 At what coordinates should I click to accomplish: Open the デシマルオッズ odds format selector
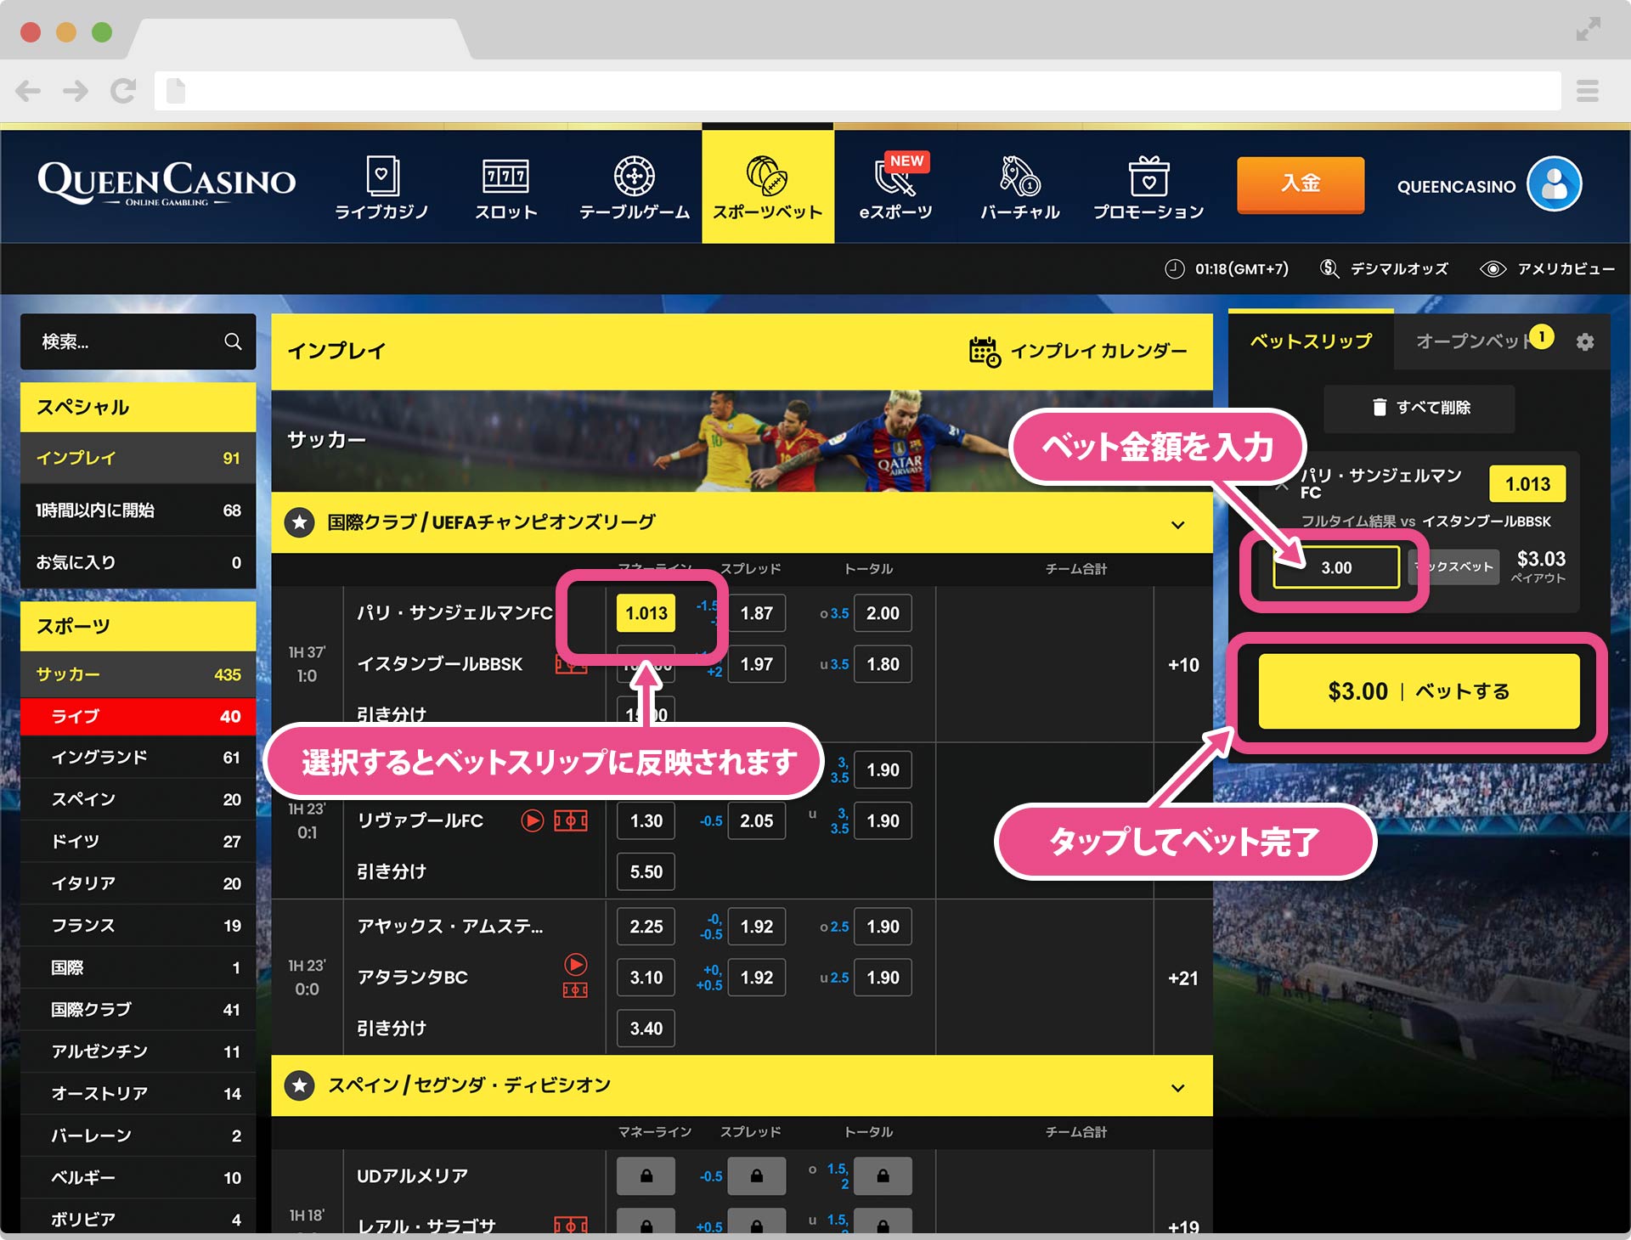click(x=1384, y=269)
